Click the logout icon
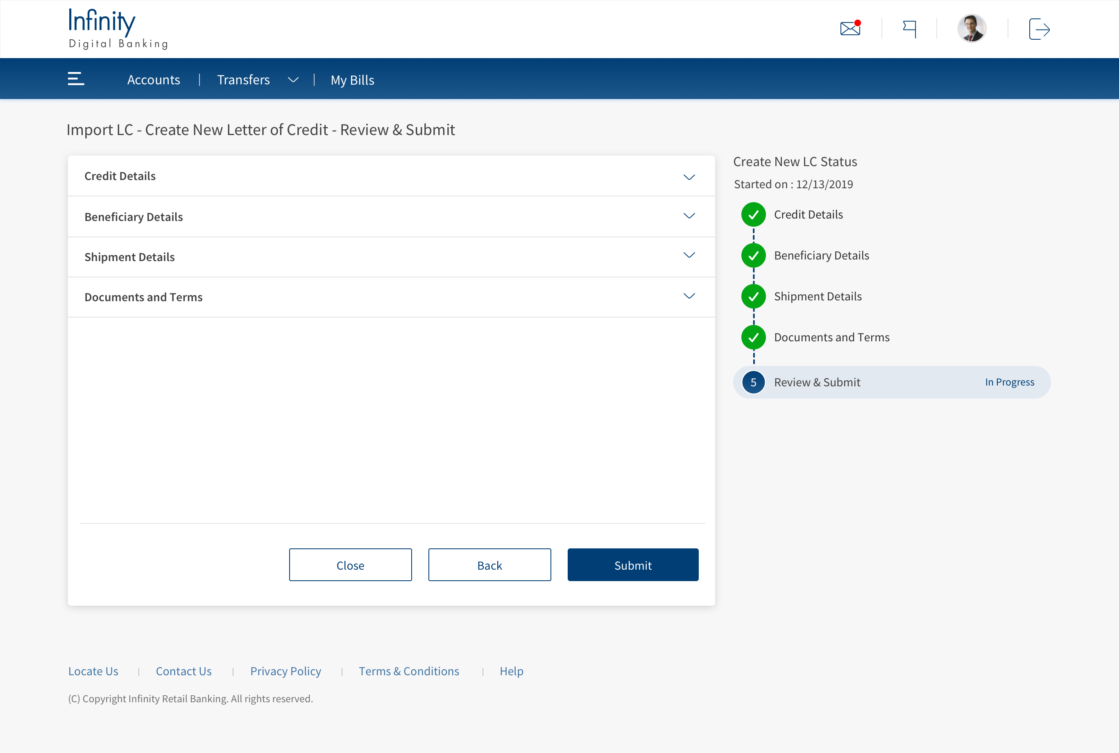Image resolution: width=1119 pixels, height=753 pixels. coord(1039,29)
